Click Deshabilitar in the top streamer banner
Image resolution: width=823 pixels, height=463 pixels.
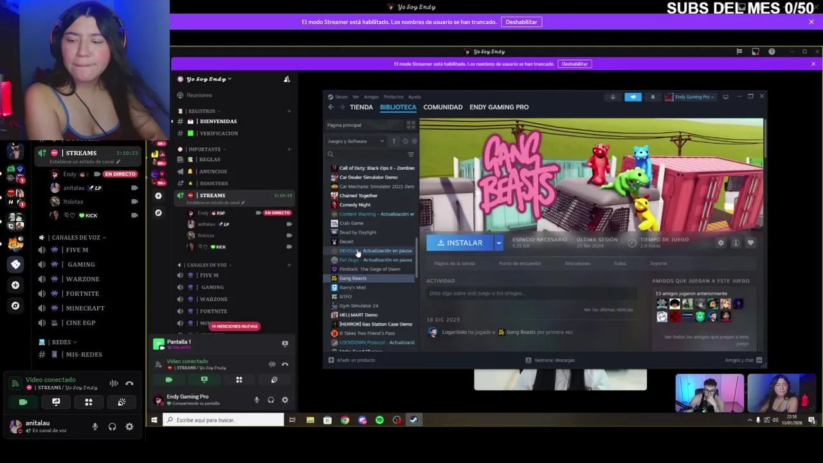521,22
